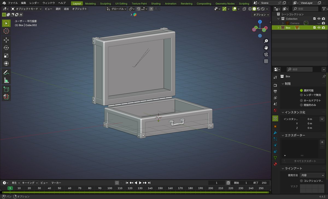Enable ホールドアウト option
Viewport: 328px width, 199px height.
(301, 101)
